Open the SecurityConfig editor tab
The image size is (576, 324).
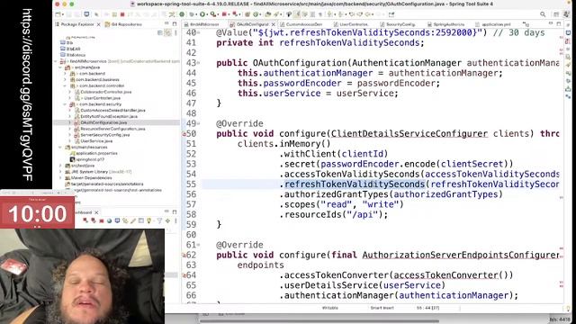click(x=398, y=24)
